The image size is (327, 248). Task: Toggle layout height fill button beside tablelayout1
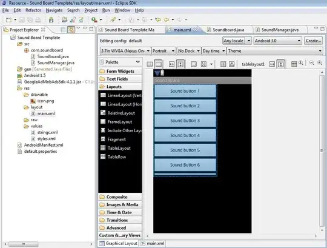point(281,64)
